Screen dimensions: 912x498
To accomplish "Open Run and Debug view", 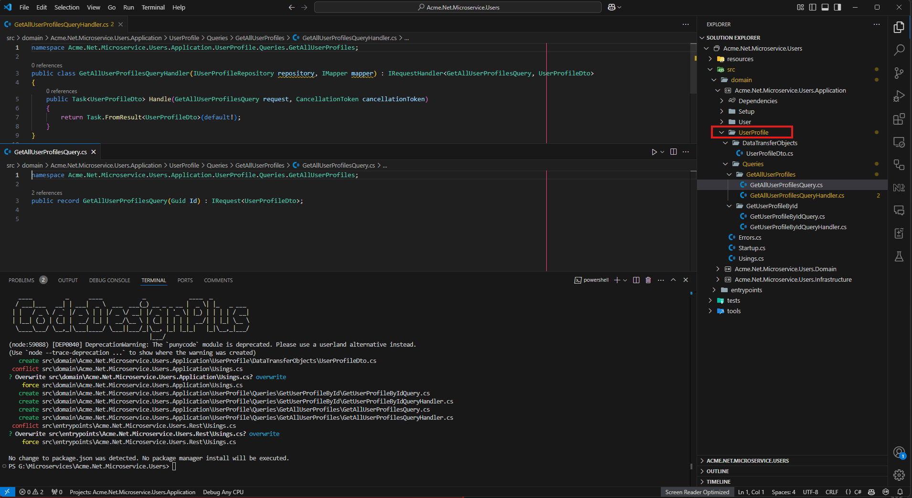I will click(x=899, y=96).
